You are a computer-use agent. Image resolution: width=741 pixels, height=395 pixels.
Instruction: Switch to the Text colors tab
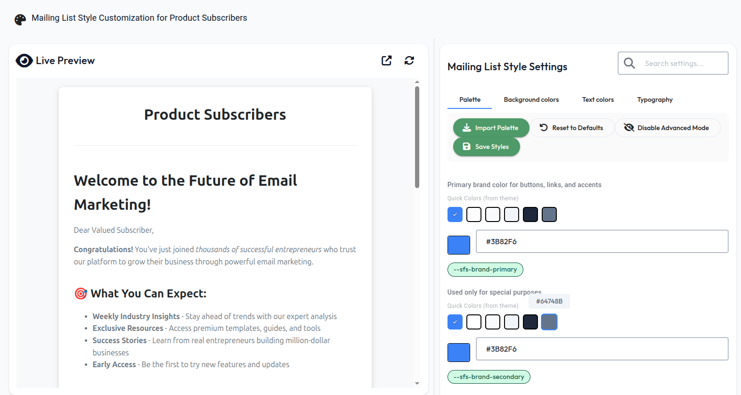(x=598, y=99)
